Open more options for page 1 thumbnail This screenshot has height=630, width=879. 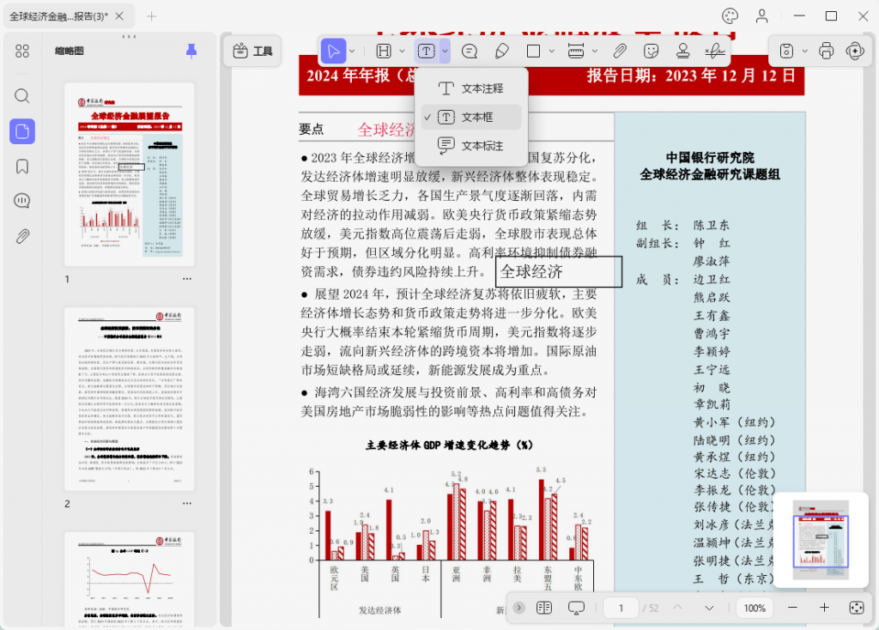coord(186,279)
